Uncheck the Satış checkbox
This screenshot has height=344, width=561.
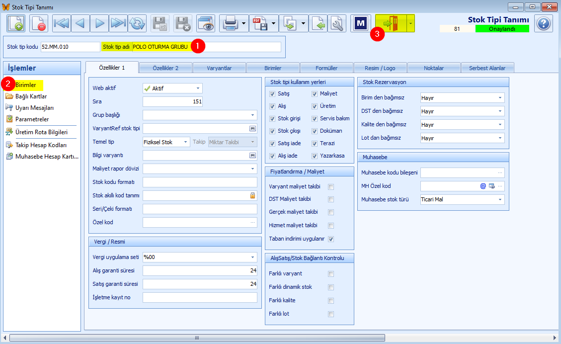click(272, 94)
